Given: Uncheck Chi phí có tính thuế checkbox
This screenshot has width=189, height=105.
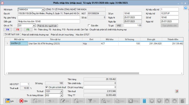Looking at the screenshot, I should click(47, 87).
